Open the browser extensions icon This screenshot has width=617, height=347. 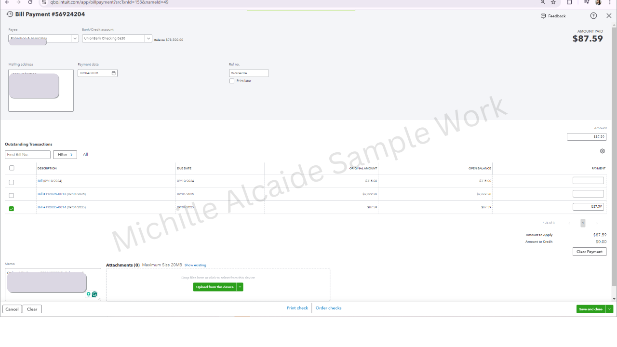point(569,2)
